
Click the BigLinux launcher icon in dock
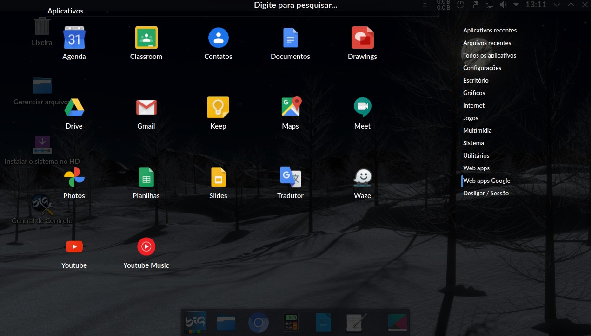(195, 323)
